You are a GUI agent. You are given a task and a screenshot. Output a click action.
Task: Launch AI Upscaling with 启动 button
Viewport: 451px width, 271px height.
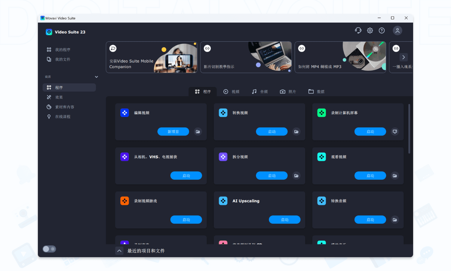point(284,220)
